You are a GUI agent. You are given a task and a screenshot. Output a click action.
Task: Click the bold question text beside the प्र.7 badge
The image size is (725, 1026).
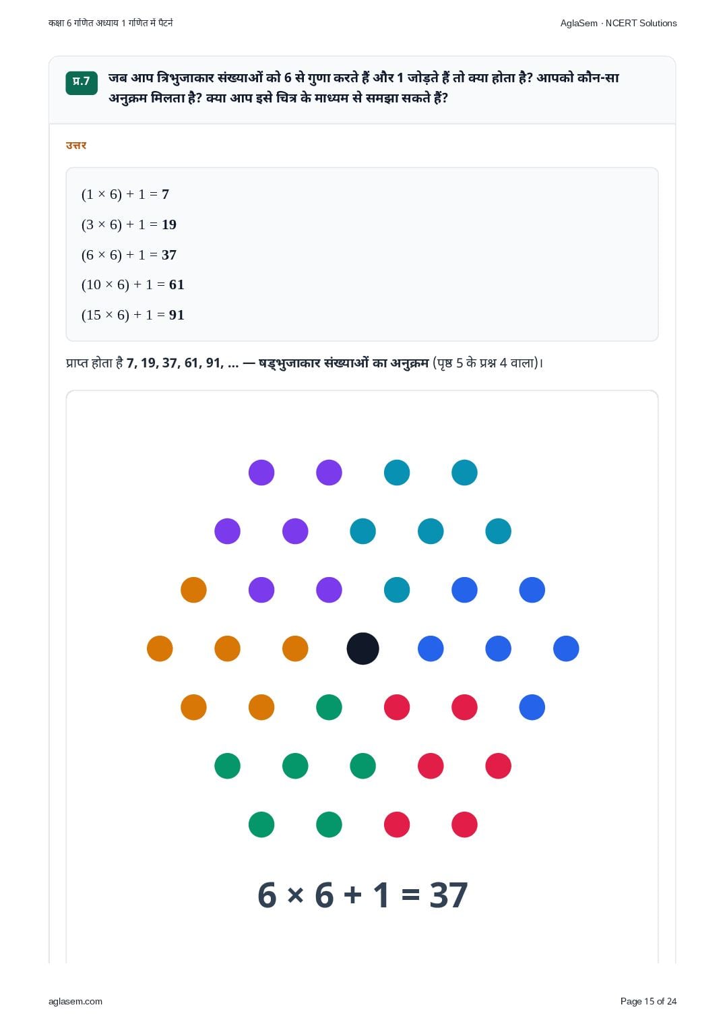363,88
